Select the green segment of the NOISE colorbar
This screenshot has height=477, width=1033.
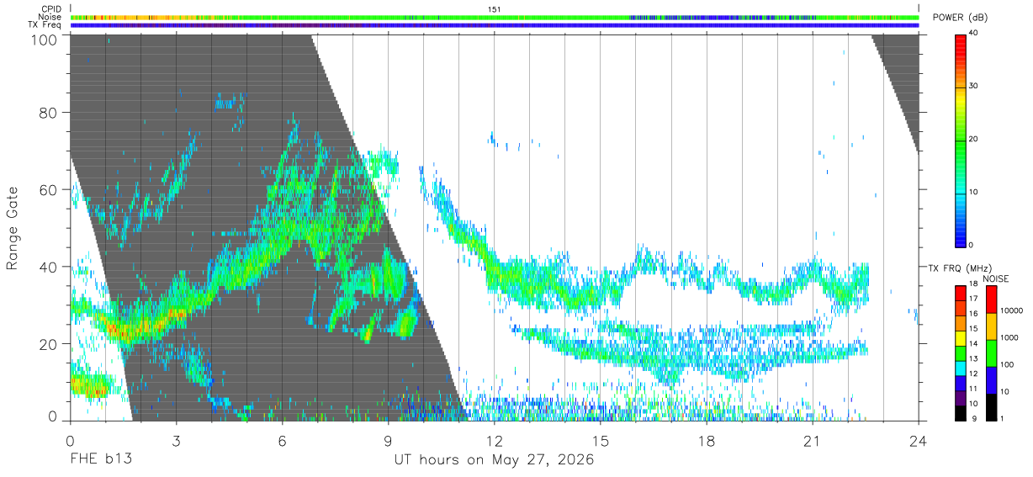[991, 353]
